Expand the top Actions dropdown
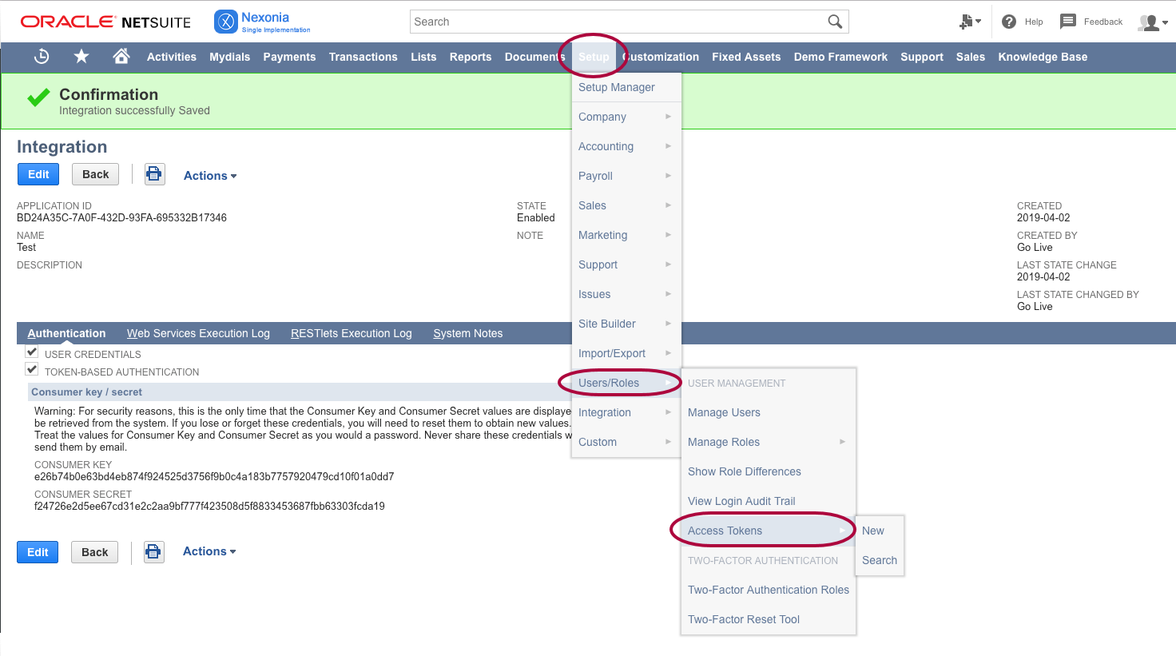The height and width of the screenshot is (656, 1176). (x=210, y=176)
